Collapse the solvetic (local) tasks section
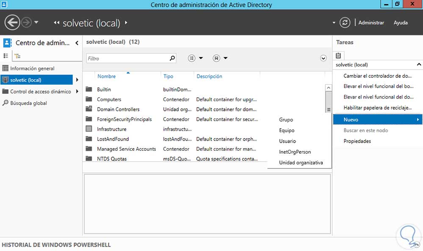Image resolution: width=423 pixels, height=251 pixels. tap(419, 65)
